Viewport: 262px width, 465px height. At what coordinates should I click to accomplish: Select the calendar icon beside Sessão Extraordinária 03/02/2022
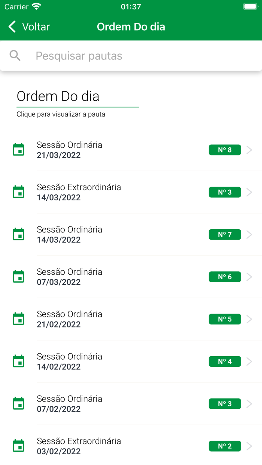point(18,446)
